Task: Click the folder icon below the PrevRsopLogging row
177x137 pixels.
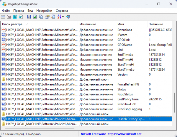Action: pyautogui.click(x=4, y=114)
